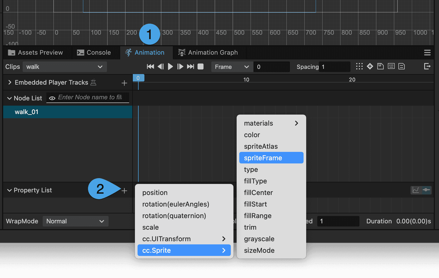Stop the animation playback
Screen dimensions: 439x278
[201, 67]
